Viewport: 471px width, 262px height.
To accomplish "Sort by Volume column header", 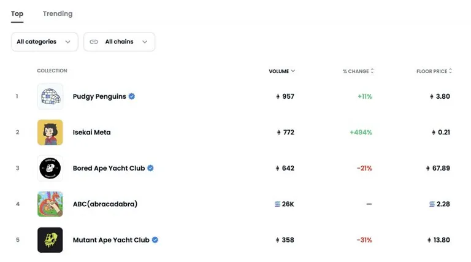I will click(281, 71).
